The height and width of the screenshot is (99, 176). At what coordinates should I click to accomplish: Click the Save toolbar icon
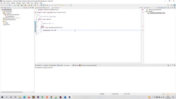(5, 5)
